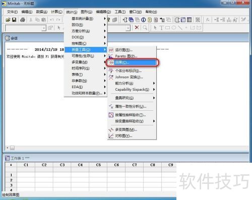Click the magnifying glass zoom icon
The width and height of the screenshot is (252, 200).
click(x=145, y=28)
